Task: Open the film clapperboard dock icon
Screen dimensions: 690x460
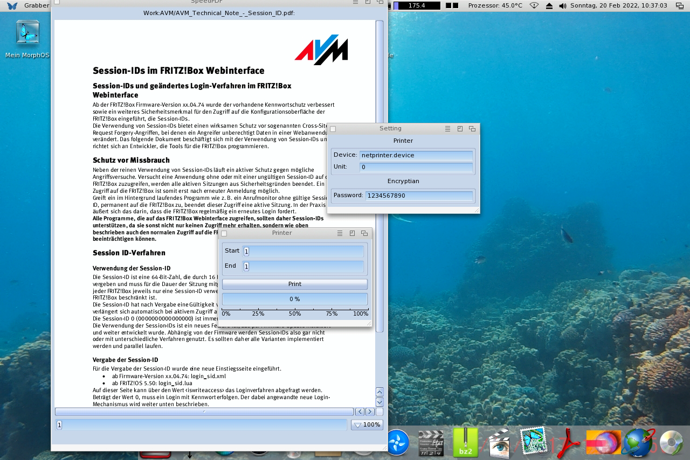Action: pyautogui.click(x=431, y=443)
